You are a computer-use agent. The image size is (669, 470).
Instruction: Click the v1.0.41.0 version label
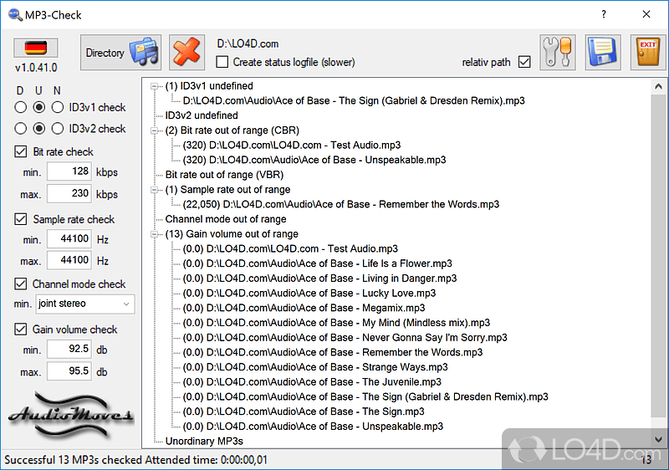36,68
